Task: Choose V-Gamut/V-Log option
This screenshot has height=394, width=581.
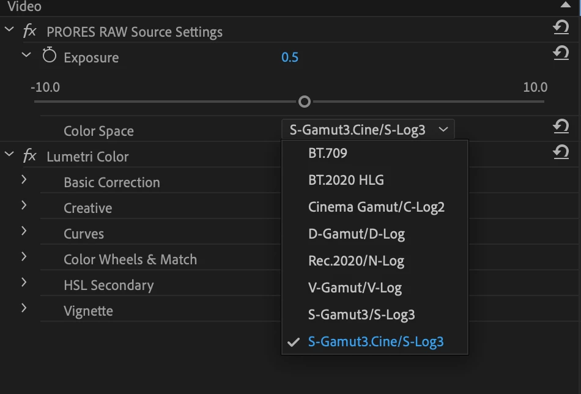Action: click(375, 288)
